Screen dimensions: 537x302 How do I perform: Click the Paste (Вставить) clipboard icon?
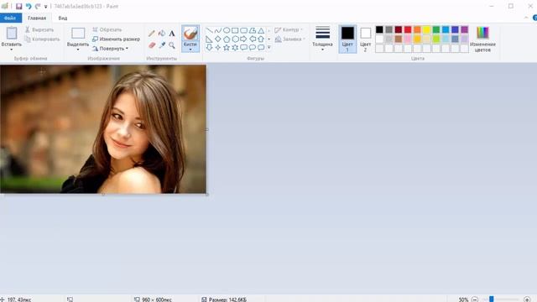[12, 34]
